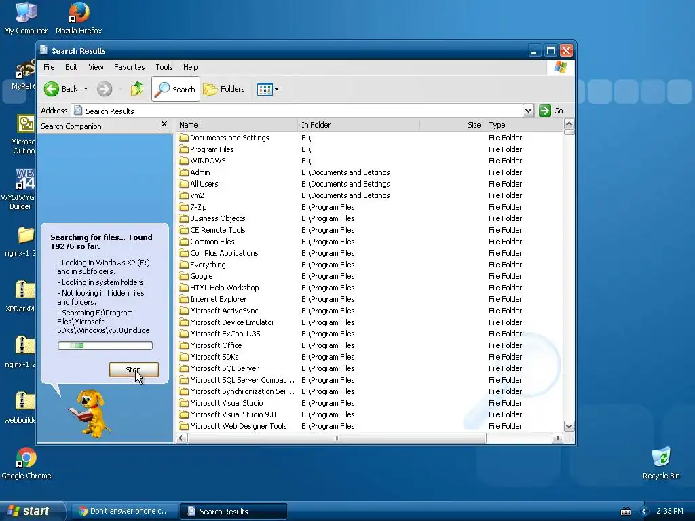Open the Recycle Bin icon
Viewport: 695px width, 521px height.
point(661,463)
